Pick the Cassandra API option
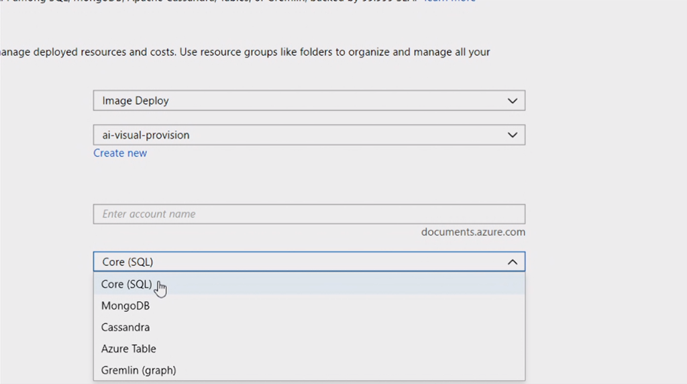The width and height of the screenshot is (687, 384). point(125,327)
